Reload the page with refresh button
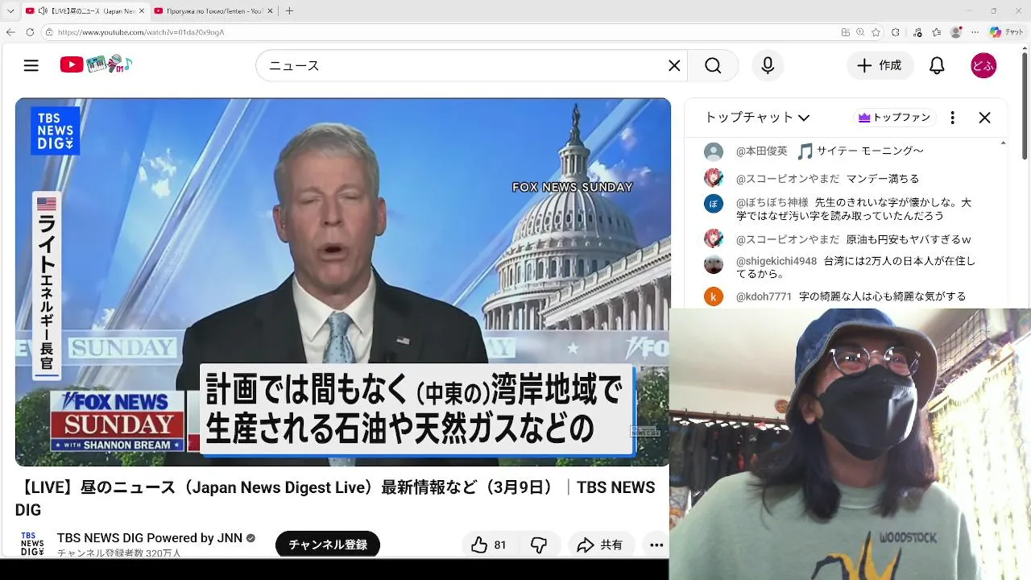The image size is (1031, 580). [x=30, y=32]
